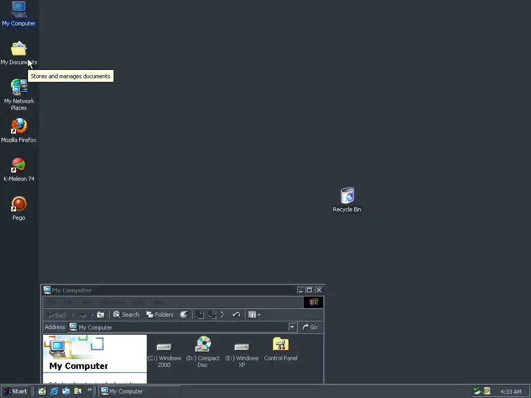Viewport: 531px width, 398px height.
Task: Select the (D:) Compact Disc drive
Action: click(203, 352)
